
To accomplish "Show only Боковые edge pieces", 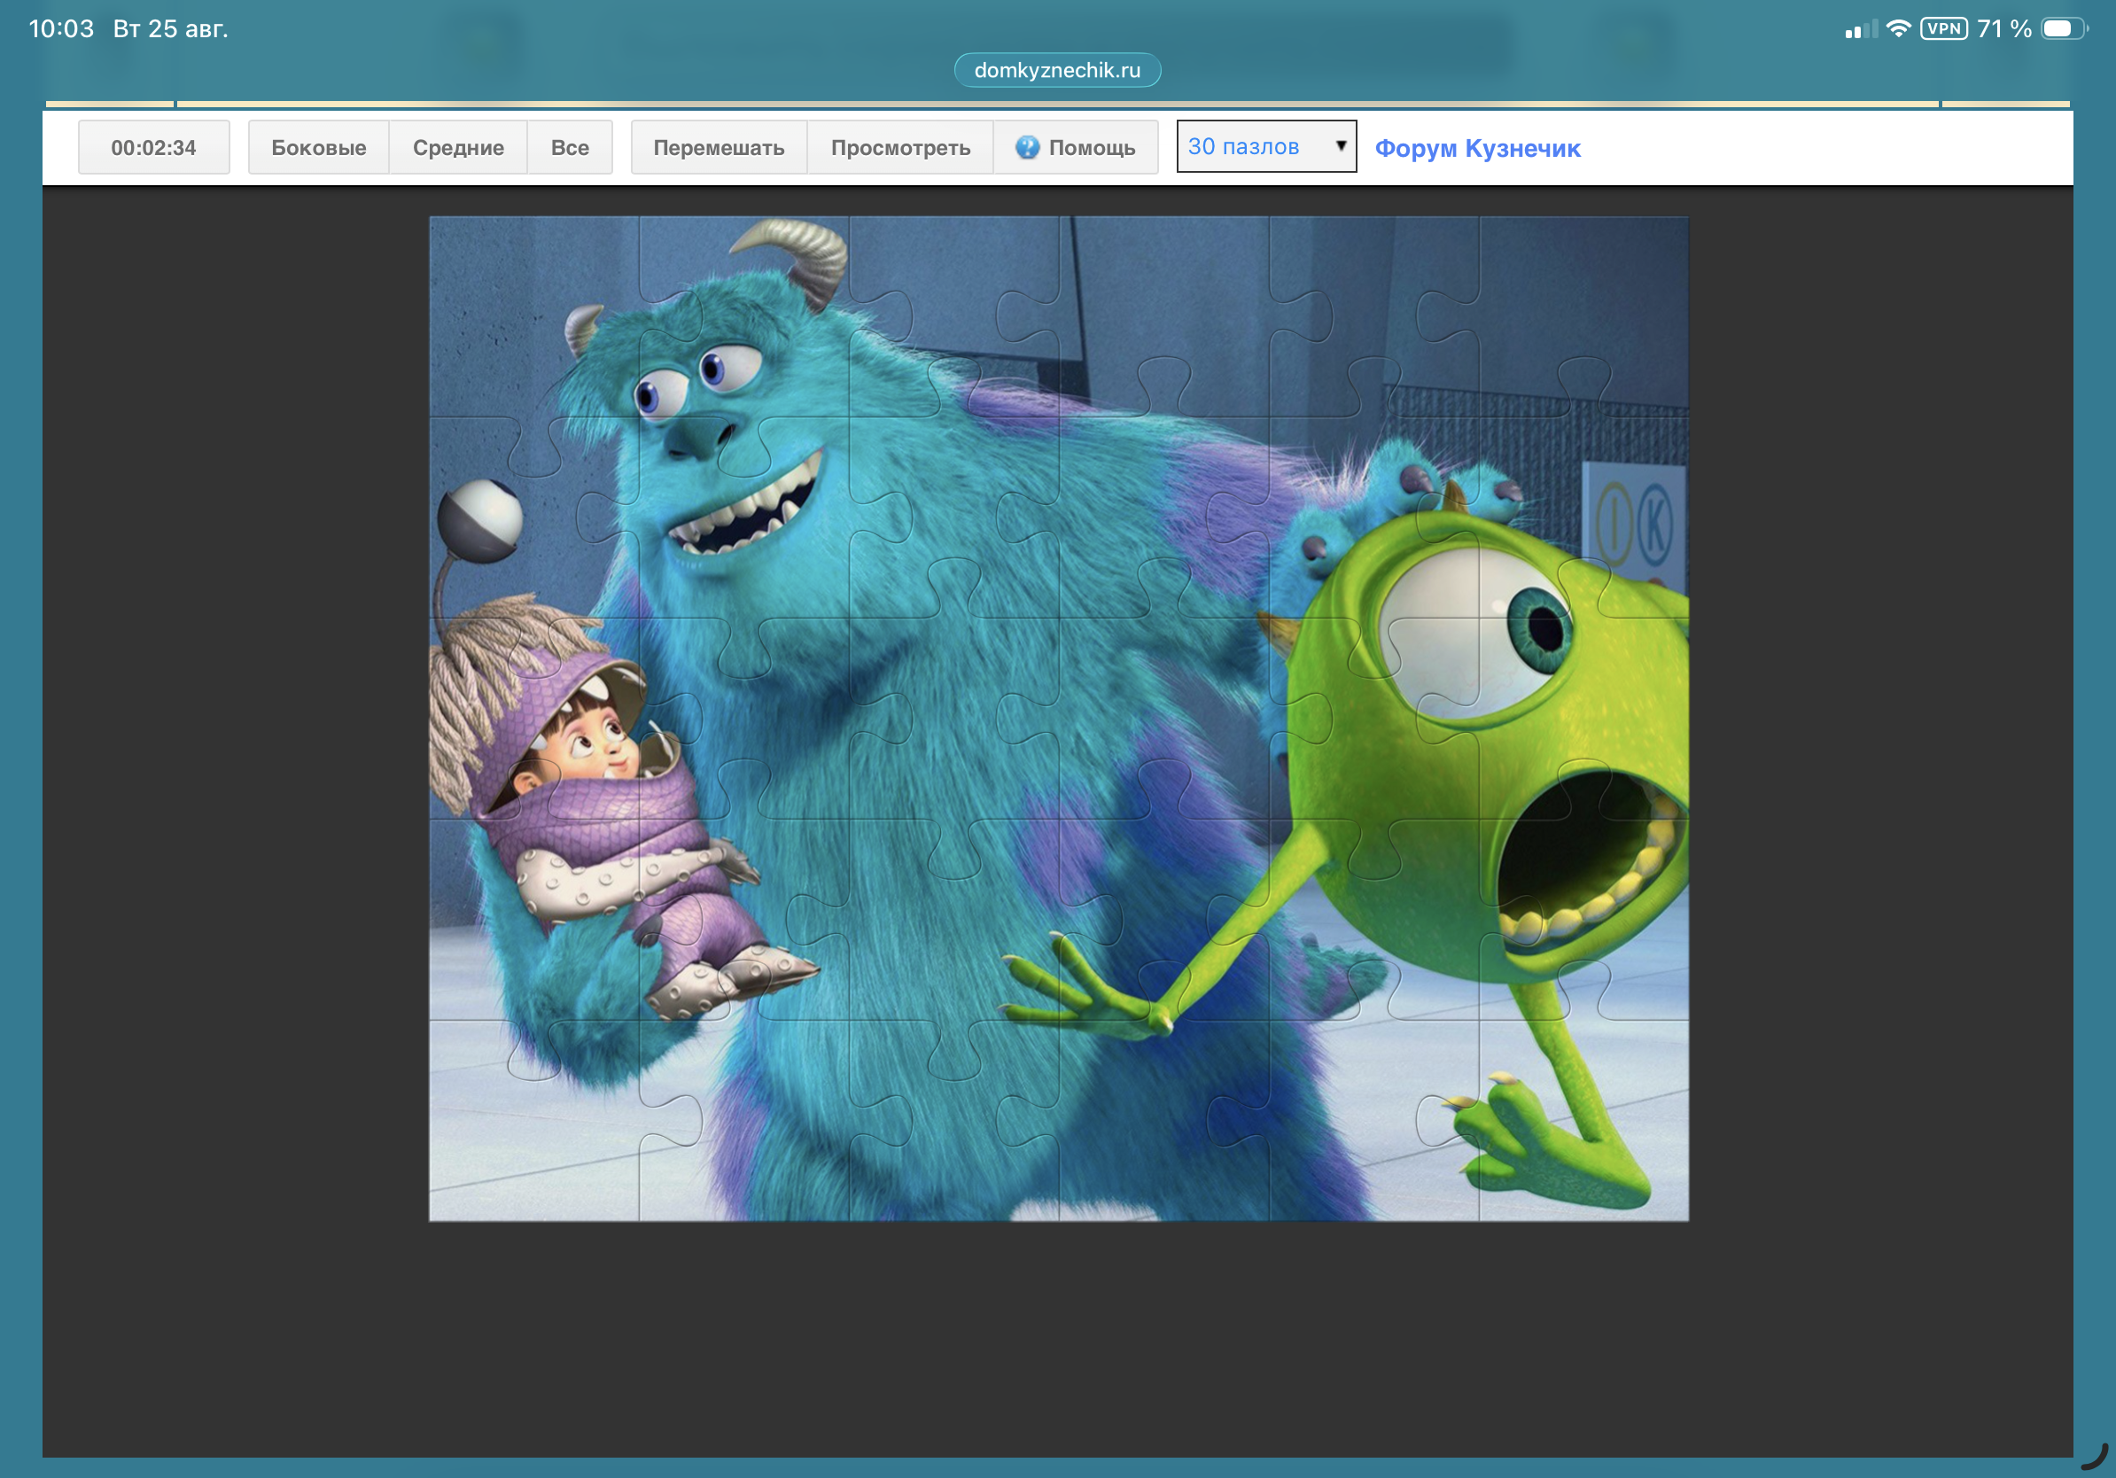I will point(319,147).
